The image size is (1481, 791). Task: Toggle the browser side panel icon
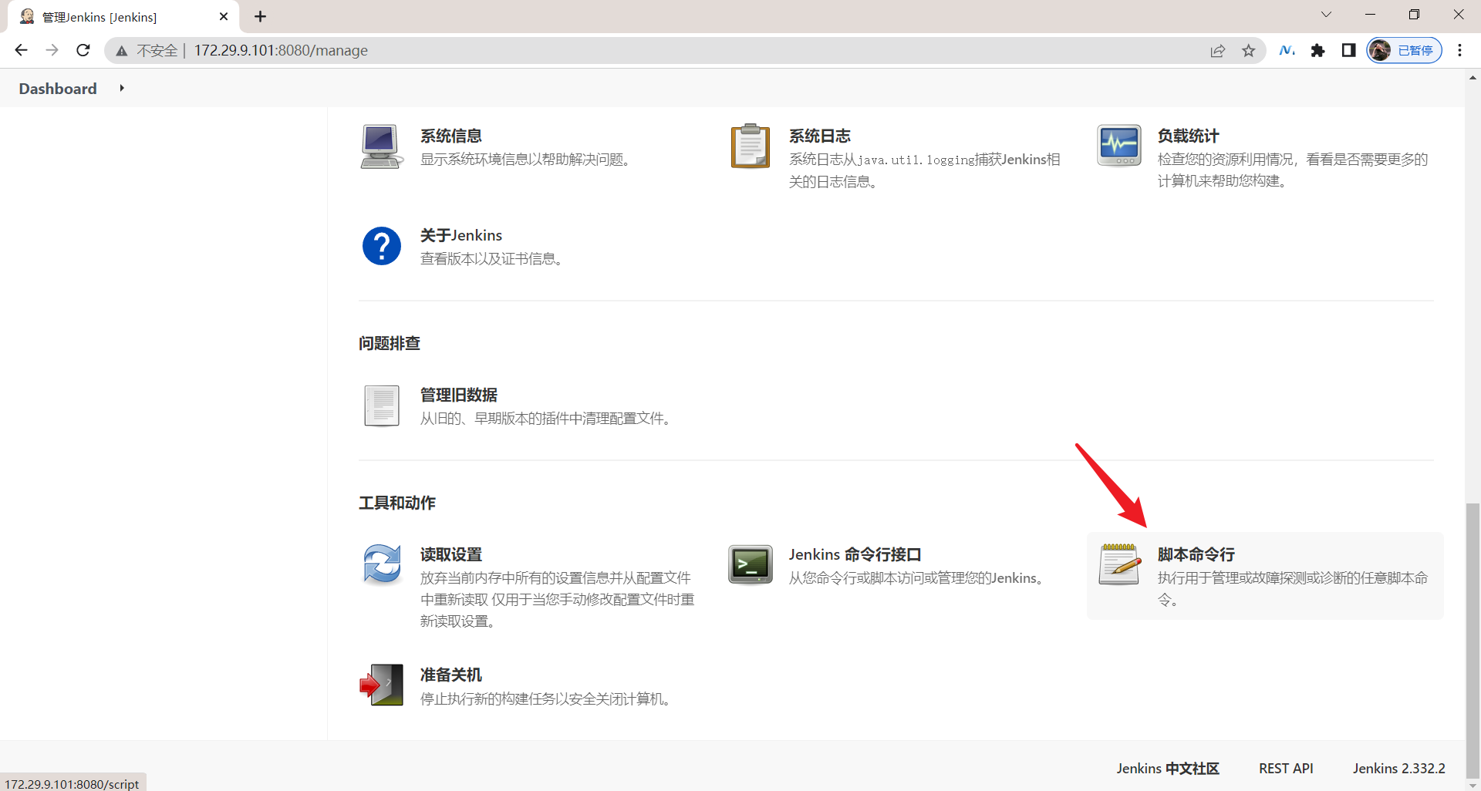[1348, 50]
